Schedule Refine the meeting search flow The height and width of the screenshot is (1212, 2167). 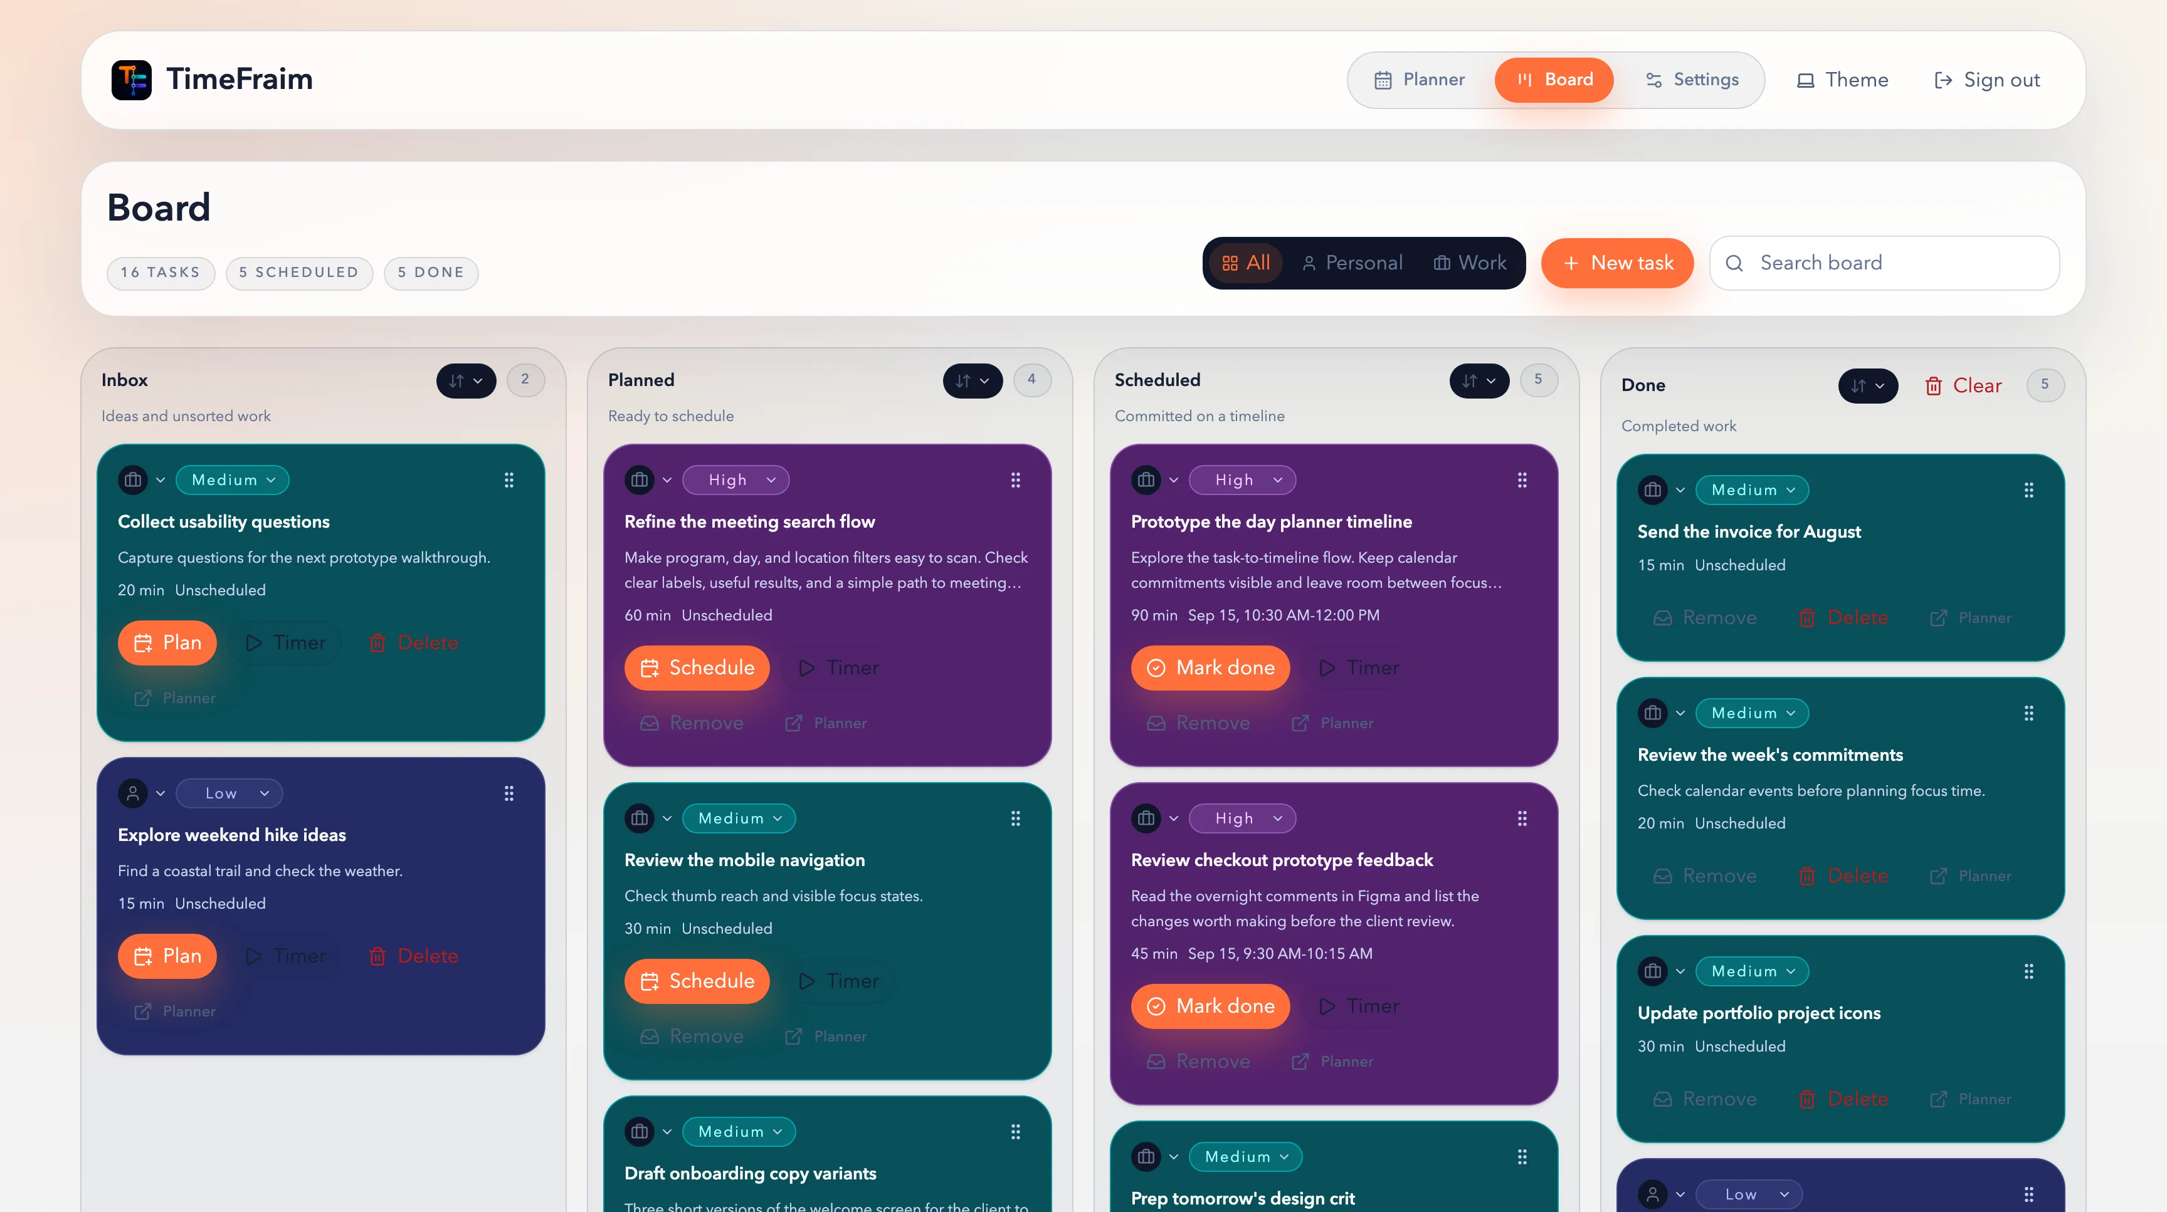[697, 668]
